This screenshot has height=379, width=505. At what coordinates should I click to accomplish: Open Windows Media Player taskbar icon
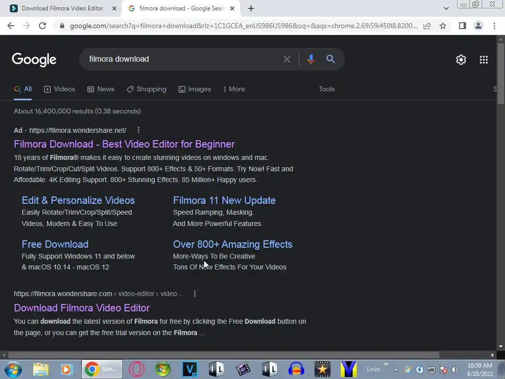pos(67,369)
